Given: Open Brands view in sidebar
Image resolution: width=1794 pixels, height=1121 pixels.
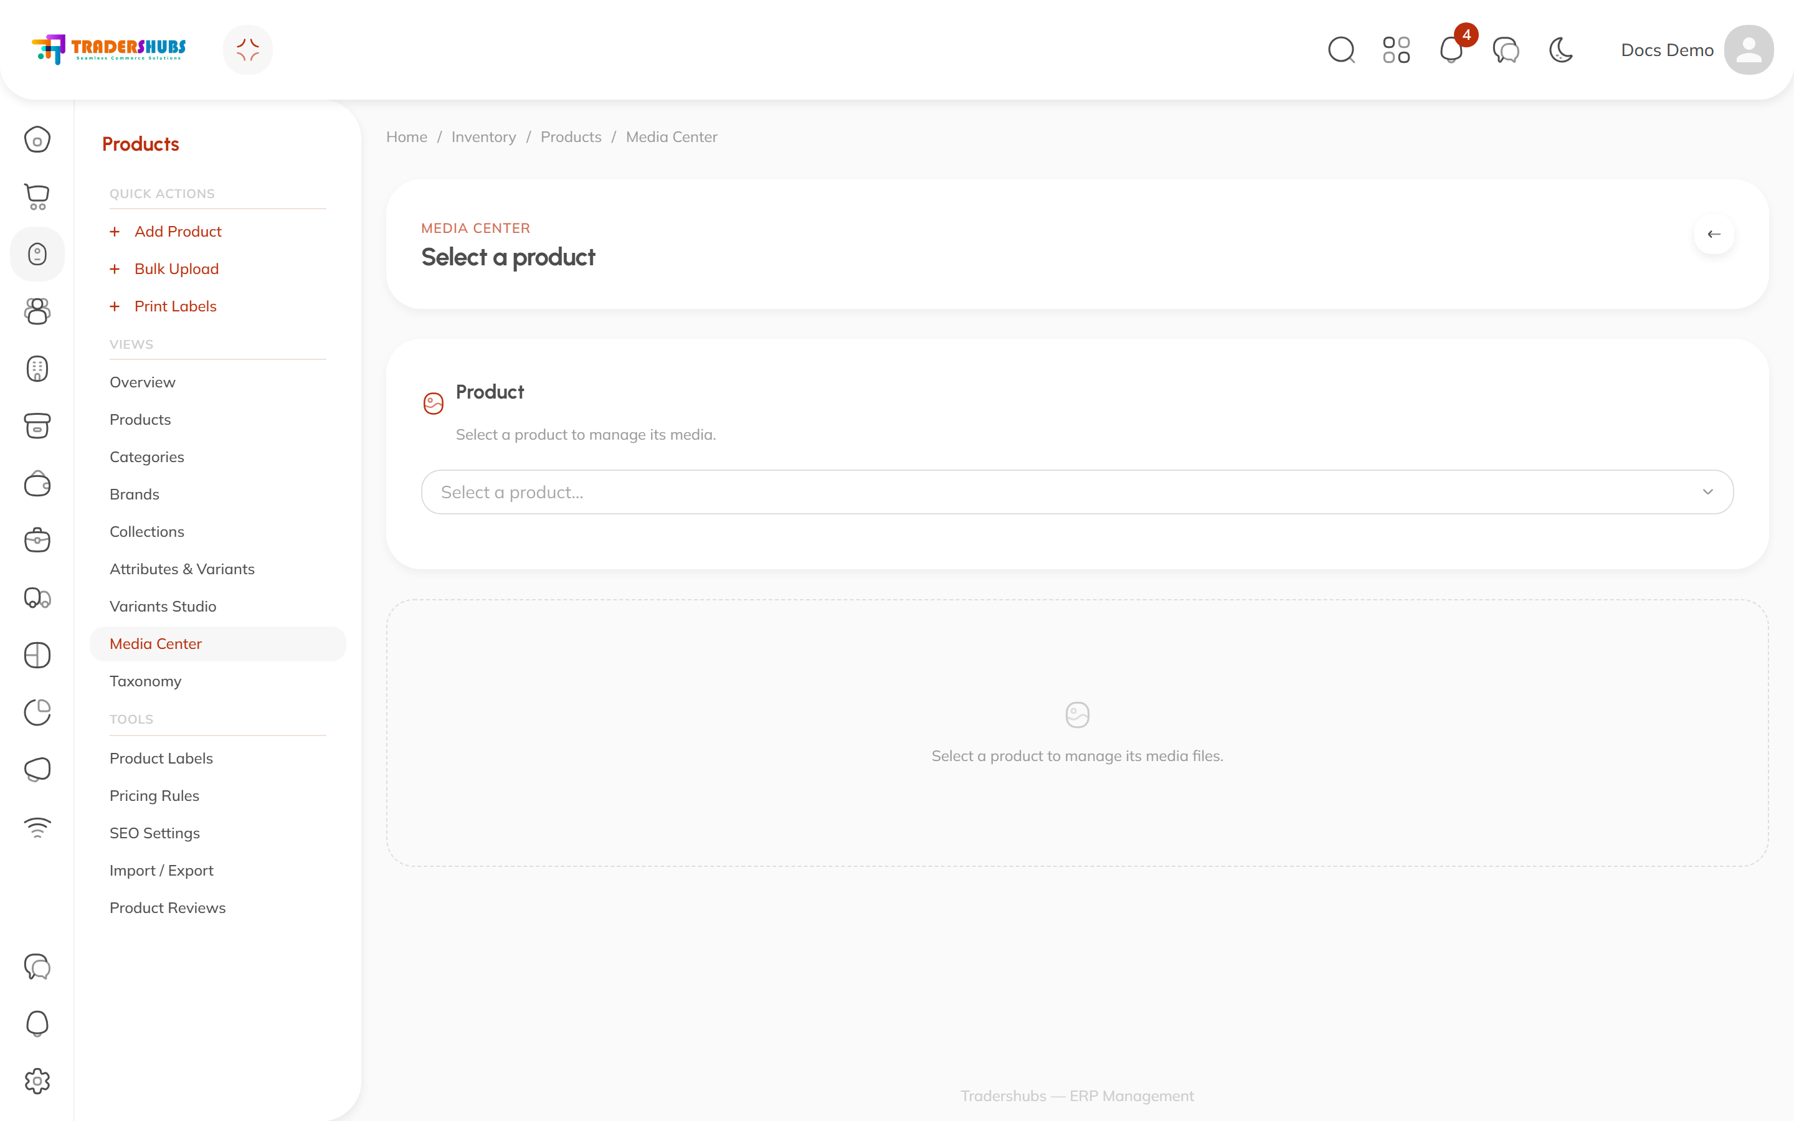Looking at the screenshot, I should tap(134, 494).
